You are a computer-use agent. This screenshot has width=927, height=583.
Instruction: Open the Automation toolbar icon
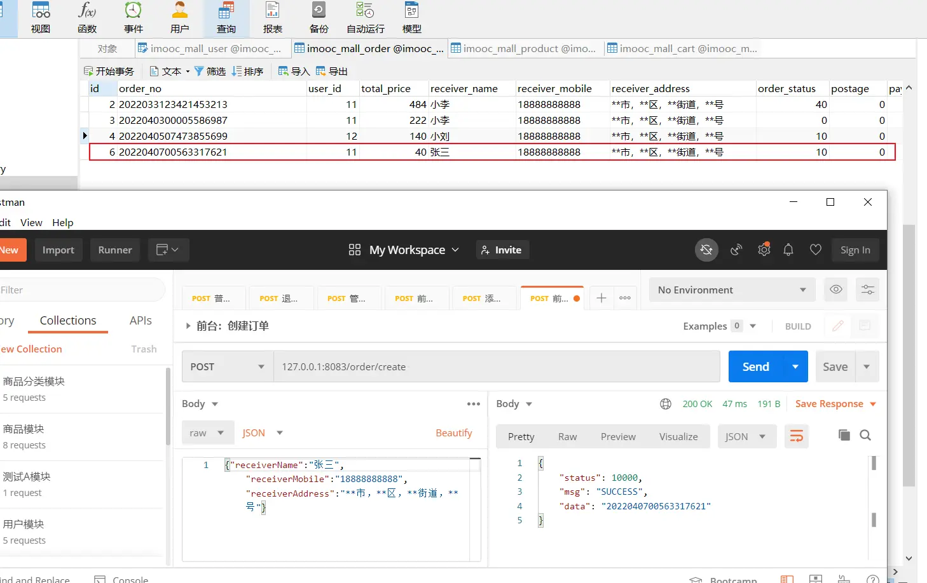(365, 17)
